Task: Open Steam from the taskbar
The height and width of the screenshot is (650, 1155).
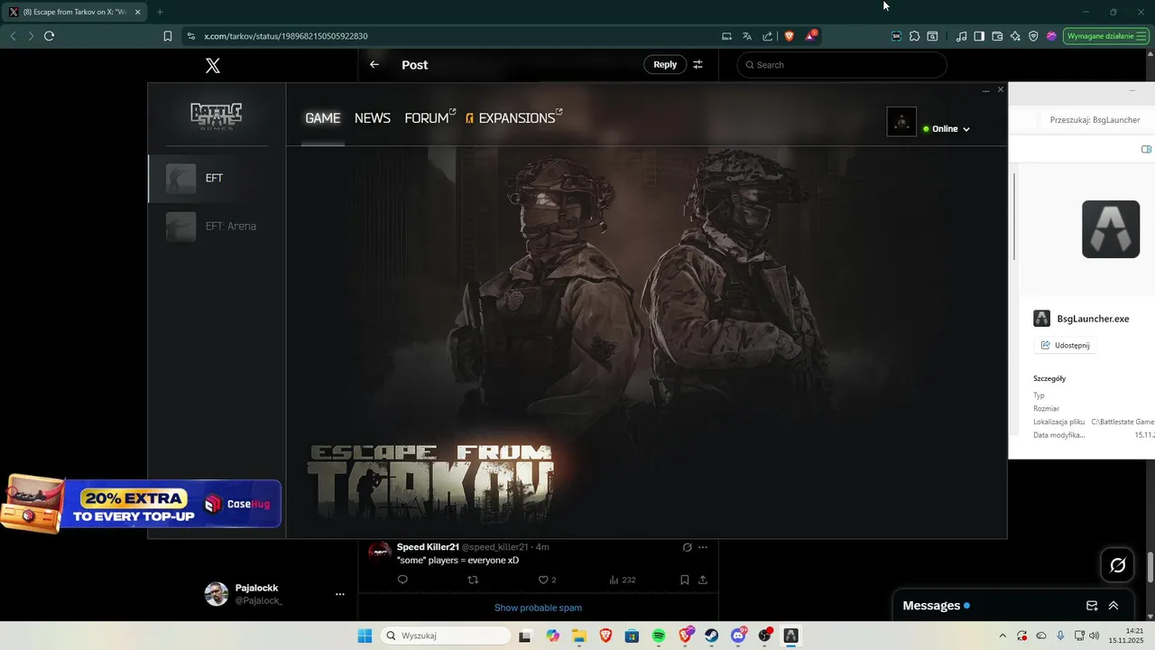Action: coord(712,636)
